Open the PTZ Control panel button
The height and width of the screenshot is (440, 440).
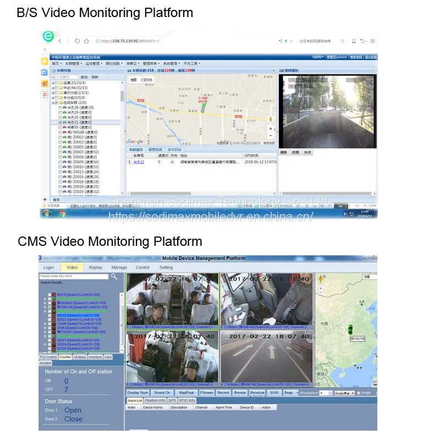tap(48, 357)
